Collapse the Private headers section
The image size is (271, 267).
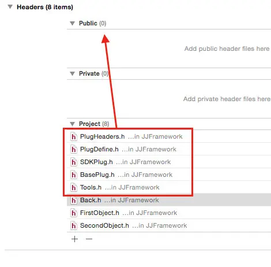(72, 73)
